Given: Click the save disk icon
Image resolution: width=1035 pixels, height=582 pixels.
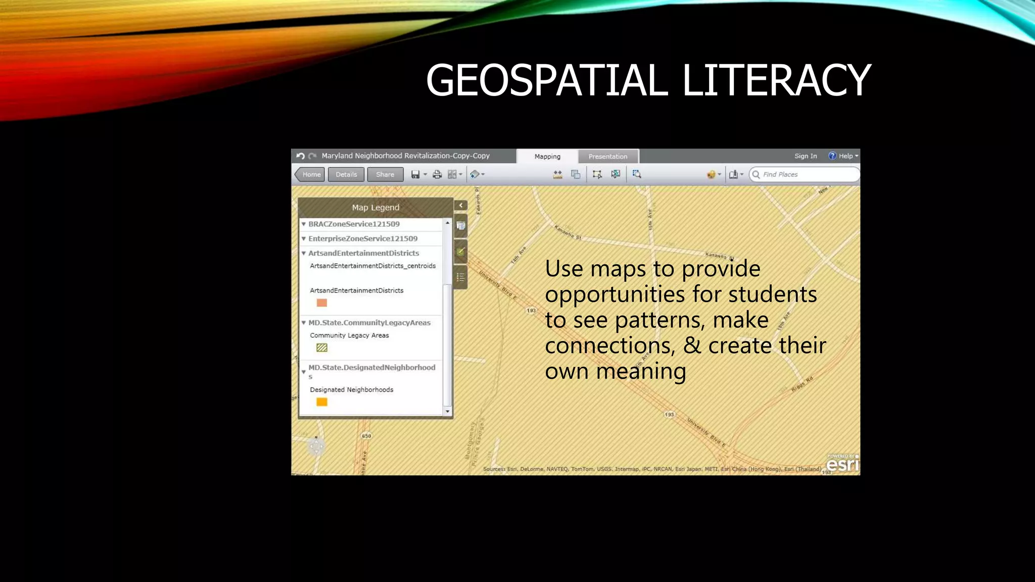Looking at the screenshot, I should click(415, 174).
